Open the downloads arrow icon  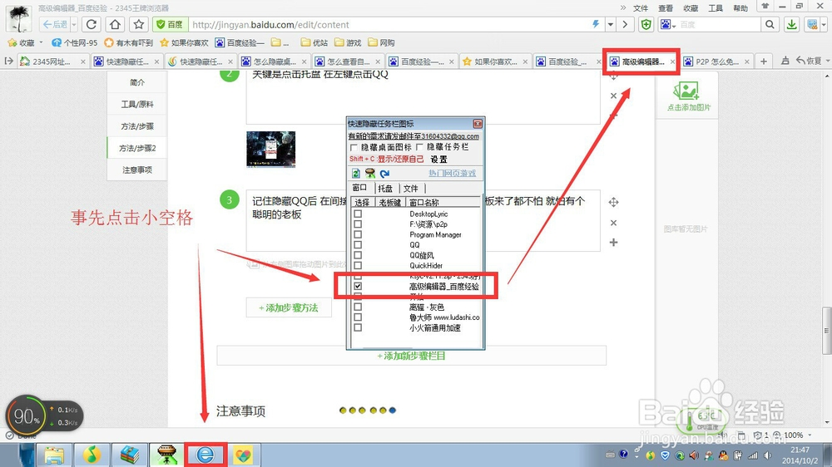coord(791,24)
